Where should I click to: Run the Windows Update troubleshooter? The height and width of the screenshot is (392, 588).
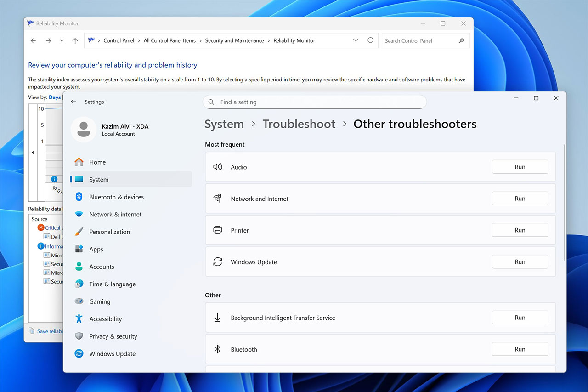(520, 262)
